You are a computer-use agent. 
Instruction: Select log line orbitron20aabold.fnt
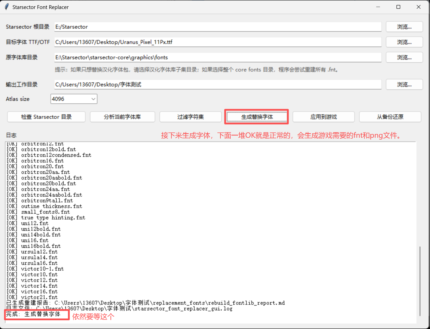44,178
